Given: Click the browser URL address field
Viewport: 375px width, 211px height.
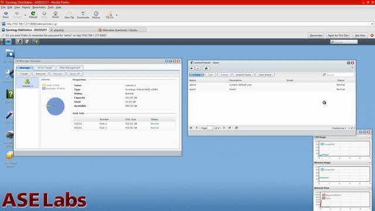Looking at the screenshot, I should coord(187,24).
